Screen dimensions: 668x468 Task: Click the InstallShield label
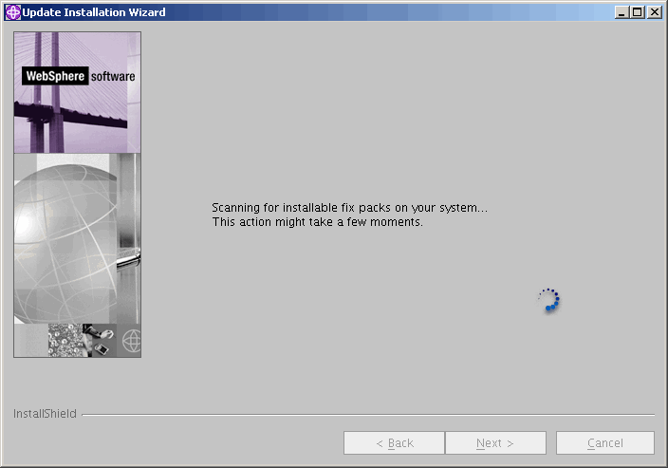(45, 414)
